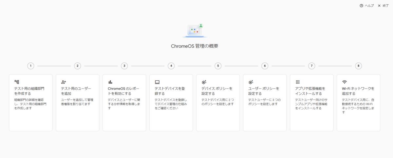The width and height of the screenshot is (393, 158).
Task: Select step circle number 5
Action: (218, 66)
